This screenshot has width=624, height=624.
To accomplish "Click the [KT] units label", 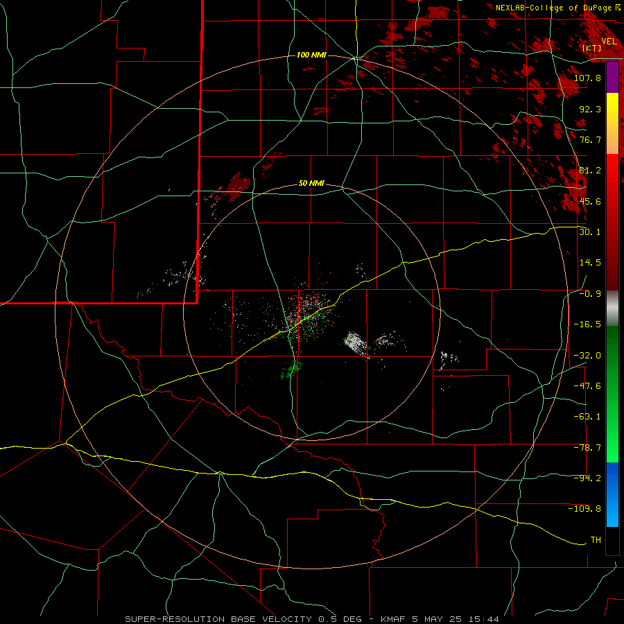I will (x=592, y=48).
